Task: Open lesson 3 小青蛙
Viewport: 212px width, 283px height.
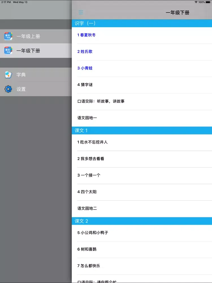Action: click(x=142, y=68)
